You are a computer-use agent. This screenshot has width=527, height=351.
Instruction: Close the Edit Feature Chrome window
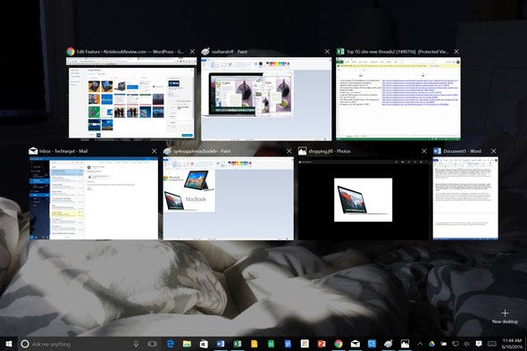point(192,52)
